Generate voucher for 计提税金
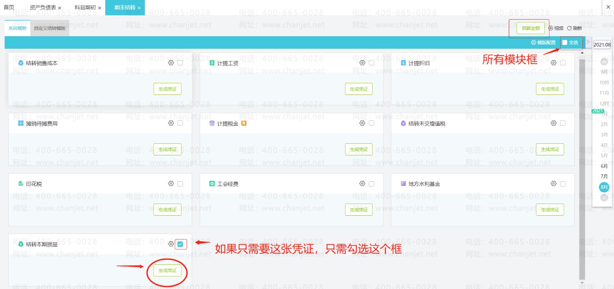The image size is (614, 289). point(359,149)
